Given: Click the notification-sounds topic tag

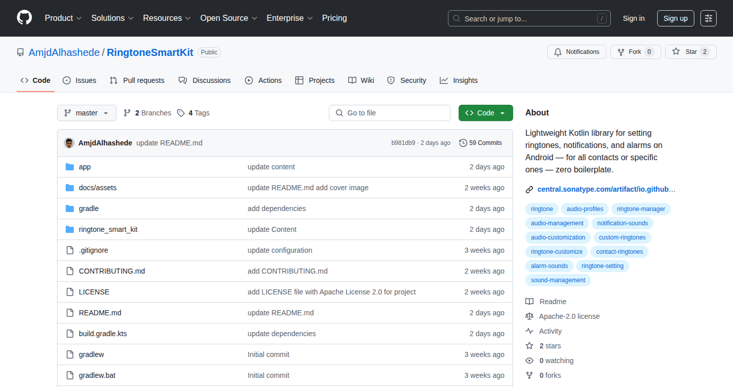Looking at the screenshot, I should tap(623, 223).
